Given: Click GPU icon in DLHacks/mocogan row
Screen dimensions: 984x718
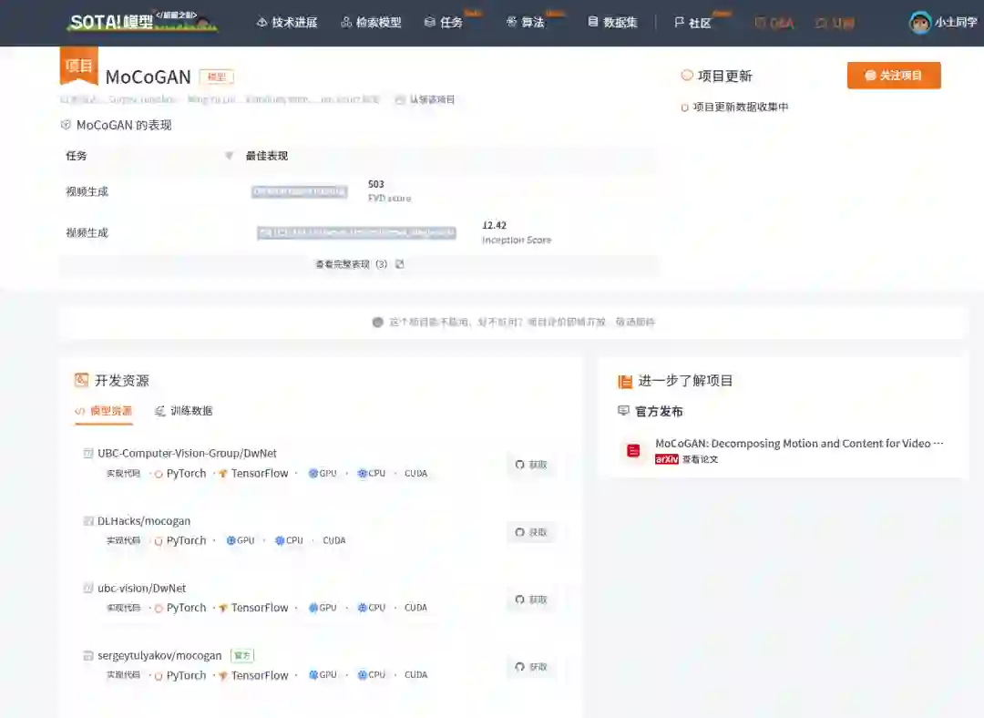Looking at the screenshot, I should [231, 540].
